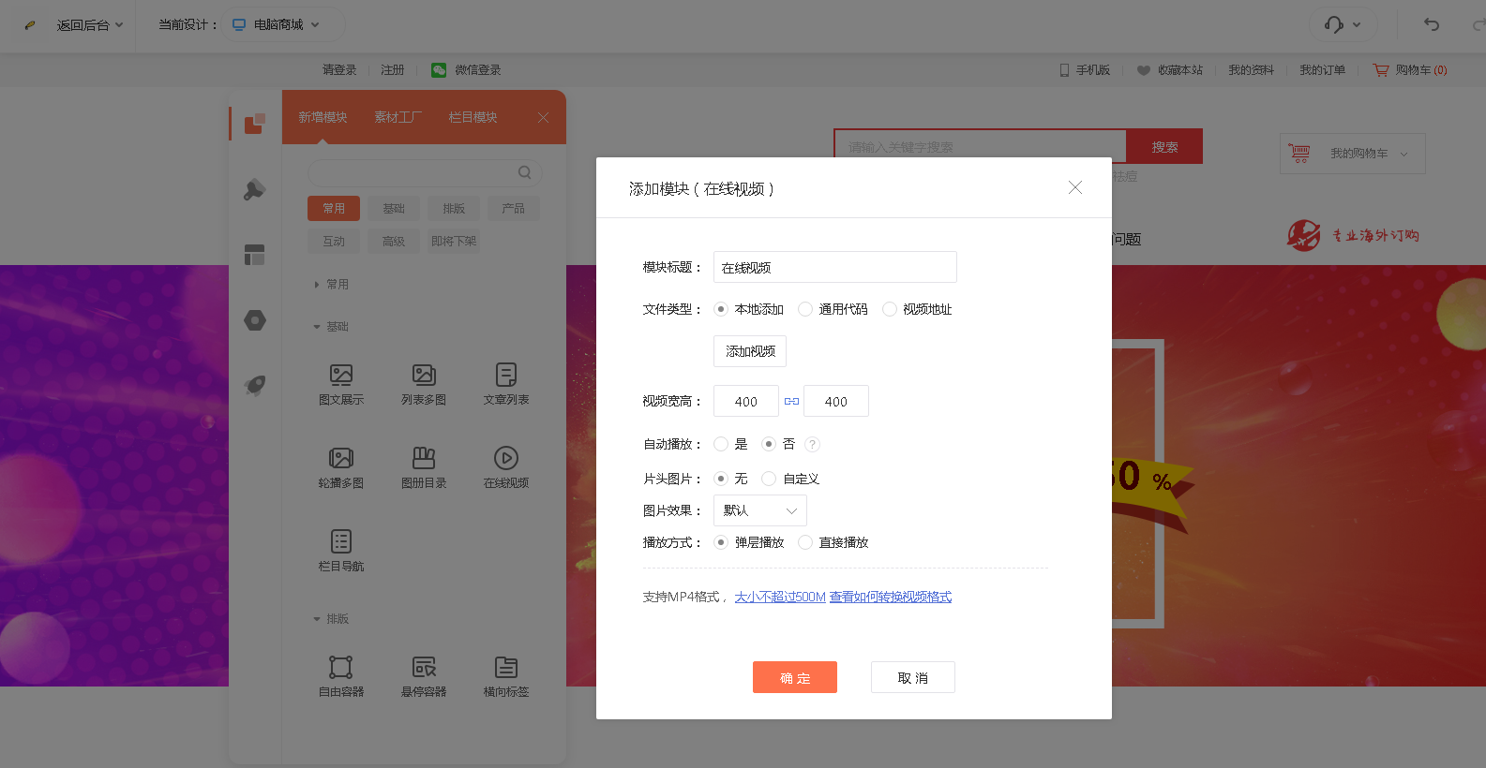Open the hexagon settings sidebar icon
This screenshot has height=768, width=1486.
[255, 320]
